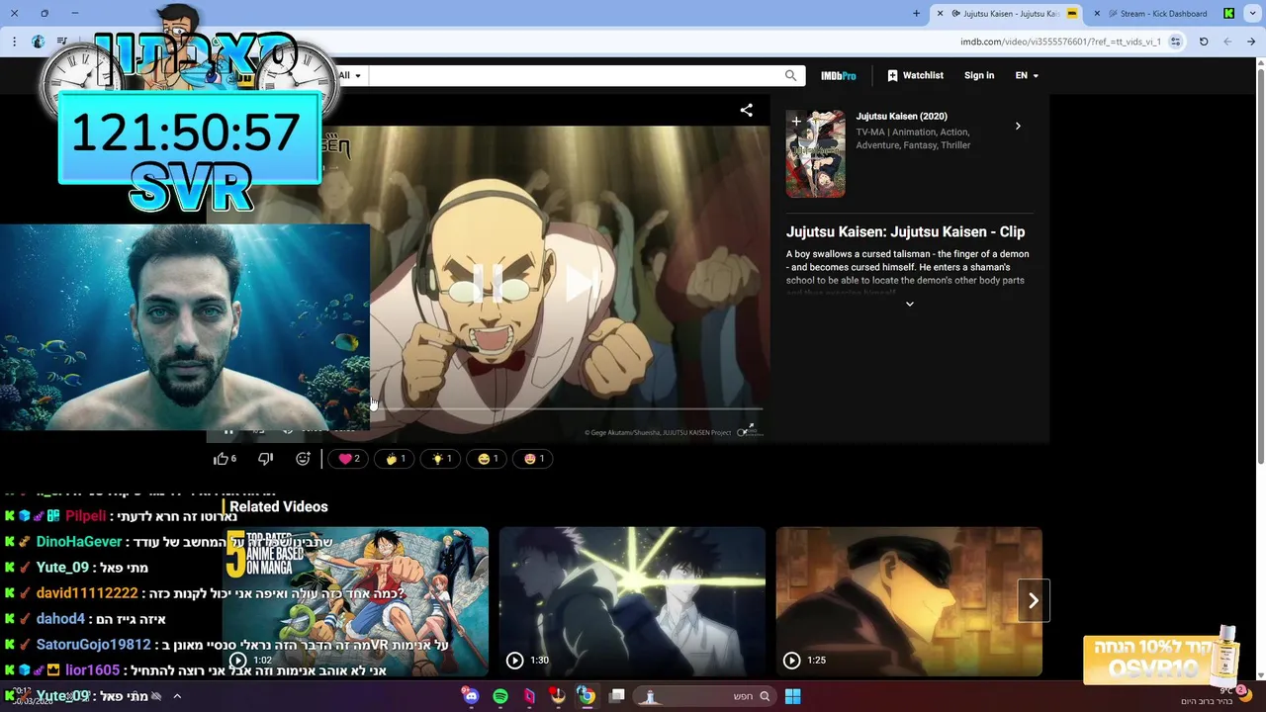Image resolution: width=1266 pixels, height=712 pixels.
Task: Toggle the clapping hands reaction
Action: click(x=396, y=459)
